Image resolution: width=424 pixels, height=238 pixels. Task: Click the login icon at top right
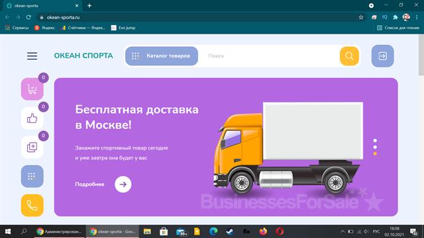382,56
